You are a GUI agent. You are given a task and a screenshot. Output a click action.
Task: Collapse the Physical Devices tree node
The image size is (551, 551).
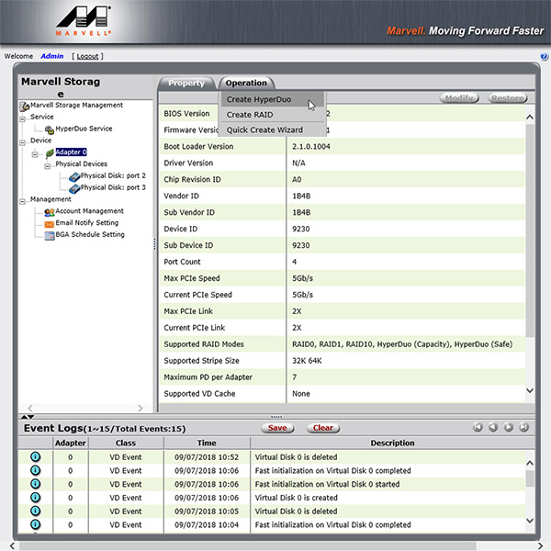click(x=48, y=164)
